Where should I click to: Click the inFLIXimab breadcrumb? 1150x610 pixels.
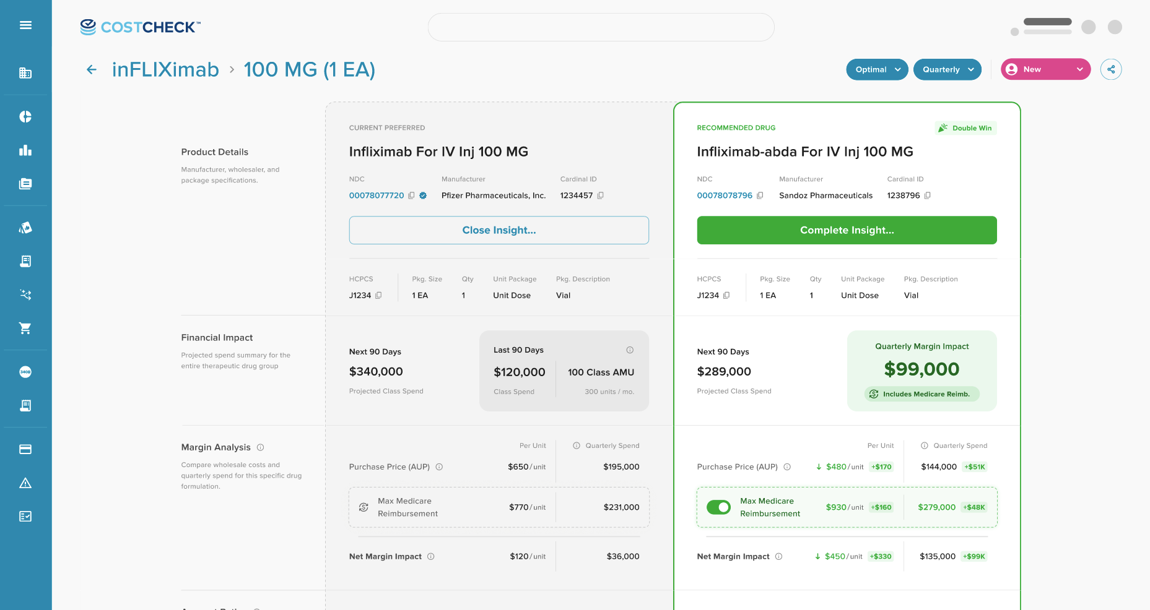click(165, 69)
